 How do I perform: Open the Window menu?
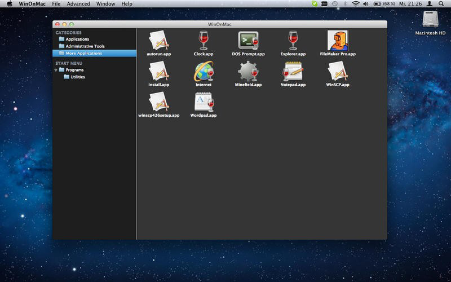point(105,4)
